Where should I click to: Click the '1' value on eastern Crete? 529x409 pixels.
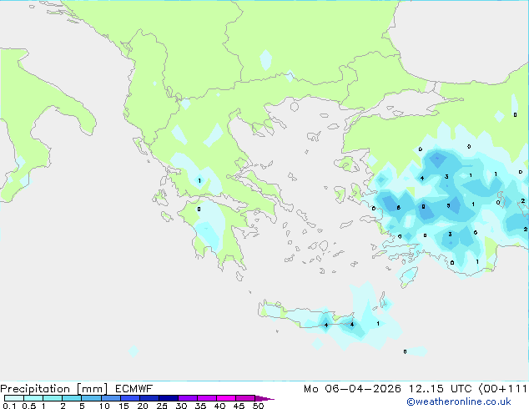[x=378, y=324]
